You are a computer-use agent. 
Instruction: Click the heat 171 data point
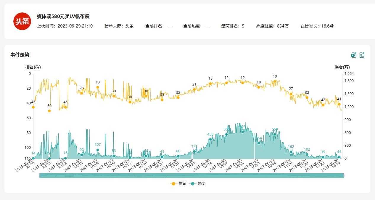click(x=194, y=151)
